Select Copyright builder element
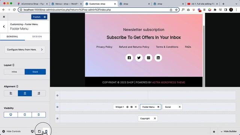This screenshot has width=240, height=135. 145,118
